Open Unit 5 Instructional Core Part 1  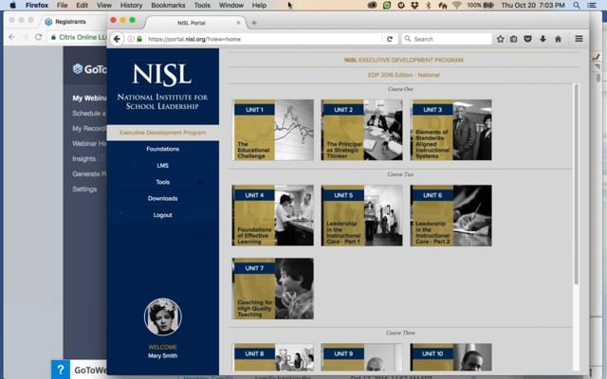(x=362, y=215)
